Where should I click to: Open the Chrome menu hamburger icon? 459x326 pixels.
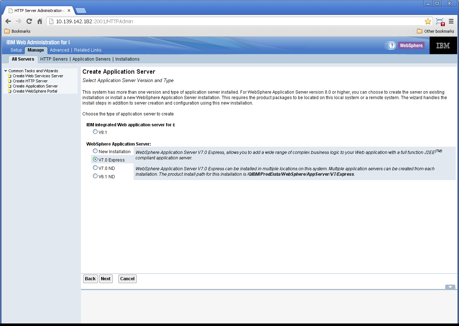click(x=451, y=21)
